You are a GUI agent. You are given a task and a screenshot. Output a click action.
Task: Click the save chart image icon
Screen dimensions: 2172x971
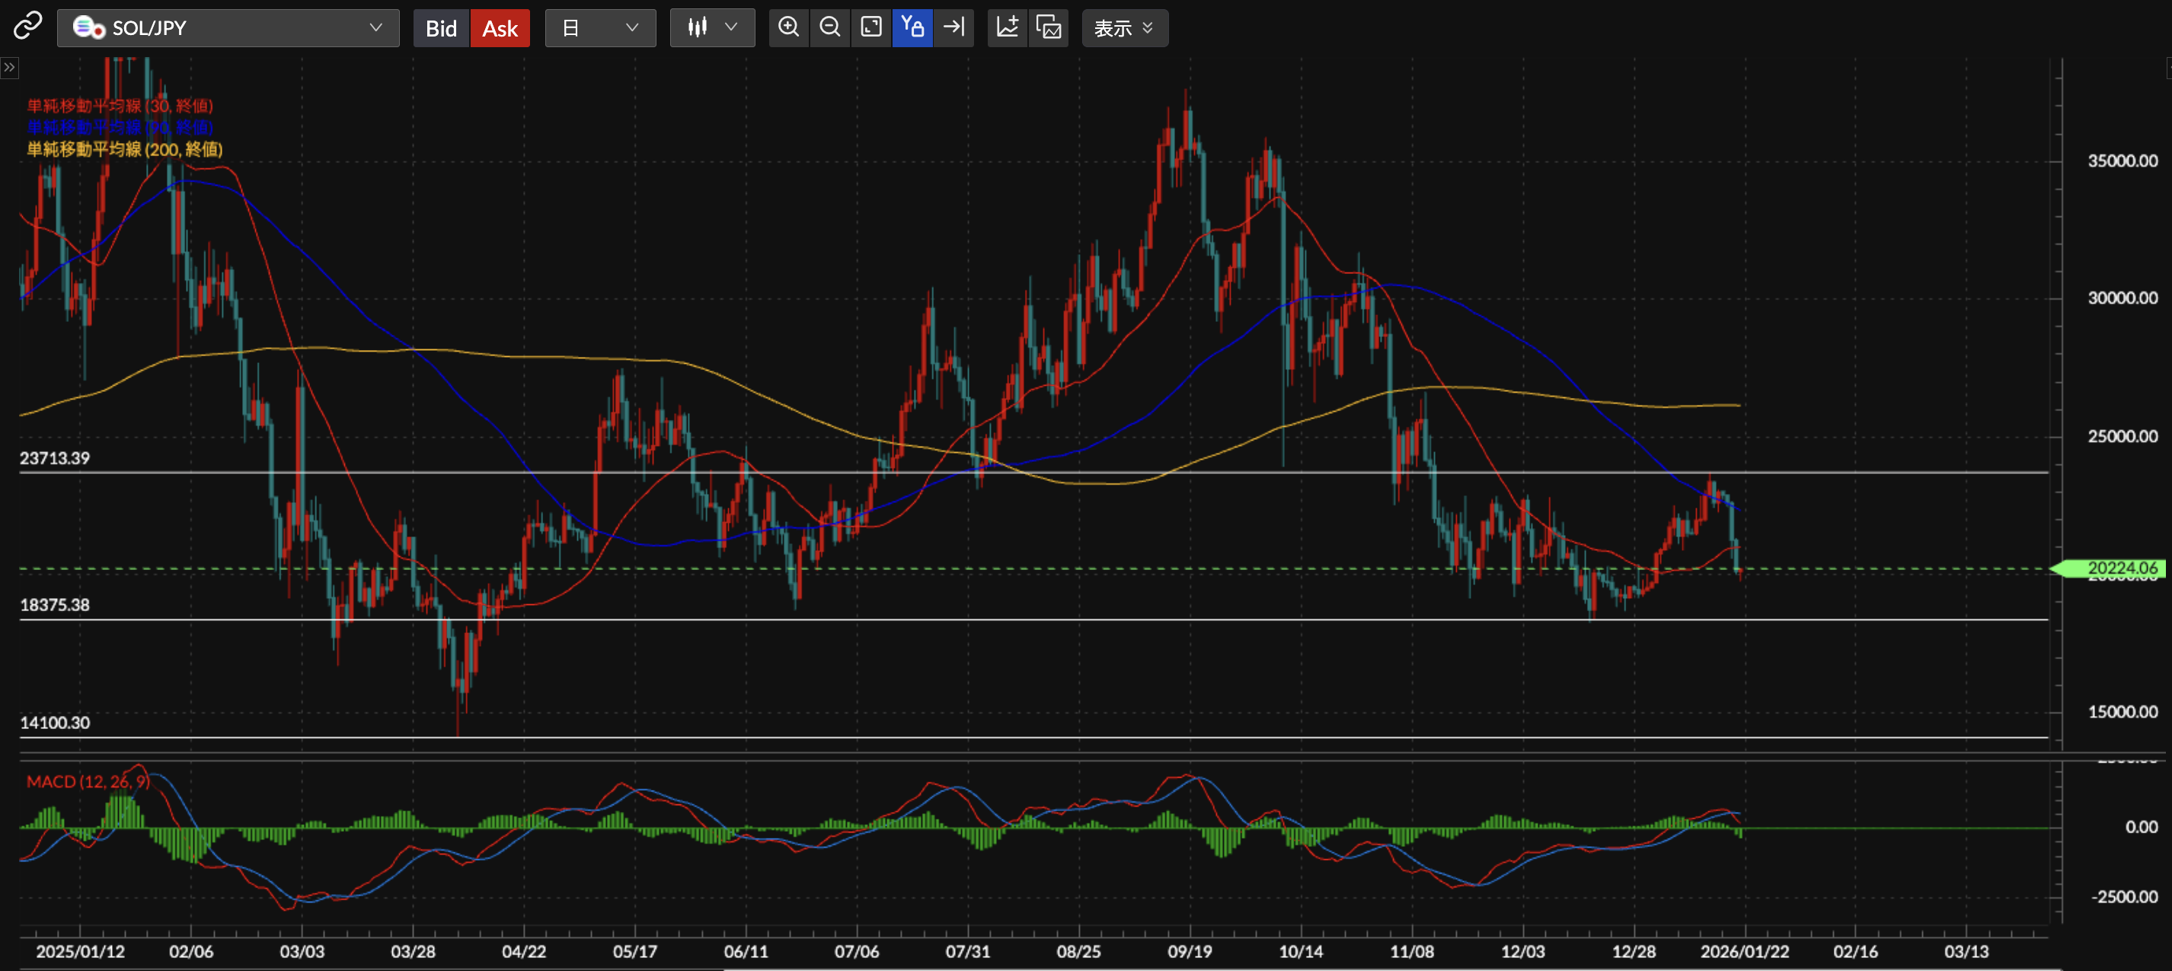click(x=1049, y=28)
